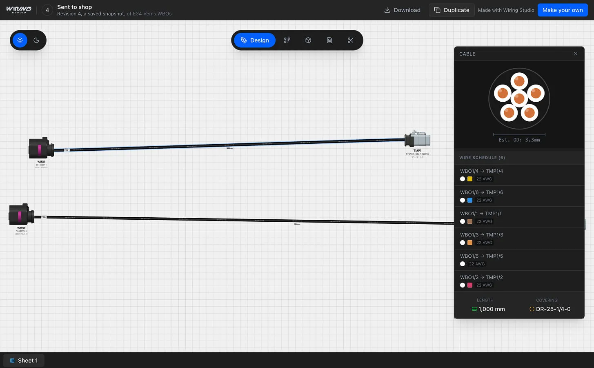The height and width of the screenshot is (368, 594).
Task: Click the WBO2 cable on canvas
Action: tap(245, 220)
